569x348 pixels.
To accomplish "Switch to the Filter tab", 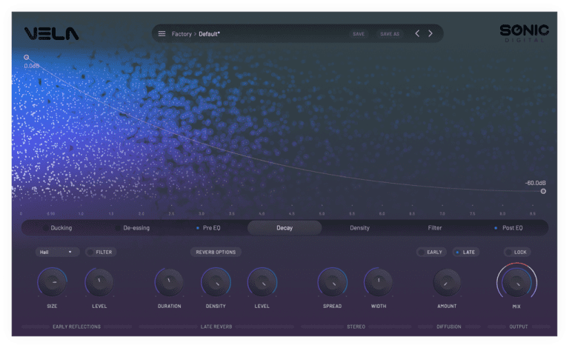I will pyautogui.click(x=435, y=228).
